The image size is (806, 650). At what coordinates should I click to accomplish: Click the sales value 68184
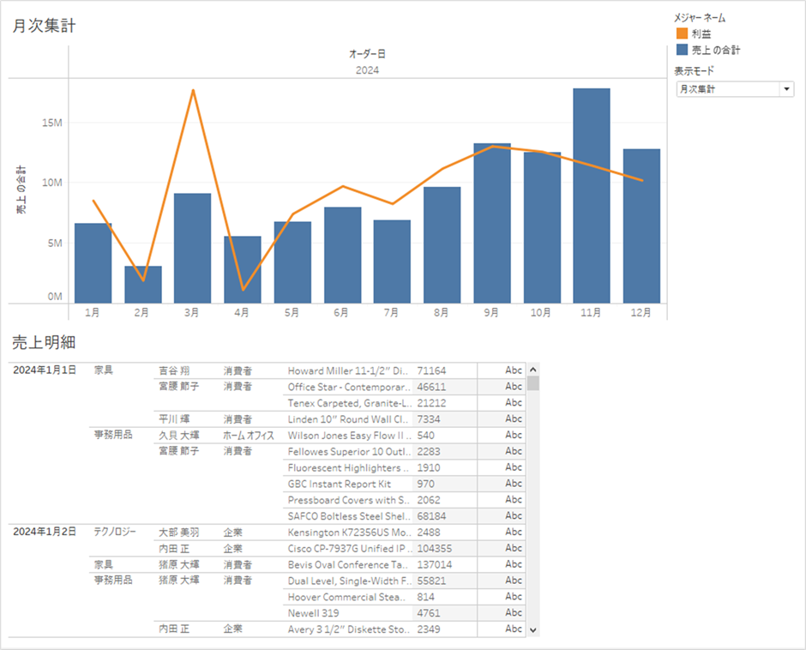click(432, 516)
